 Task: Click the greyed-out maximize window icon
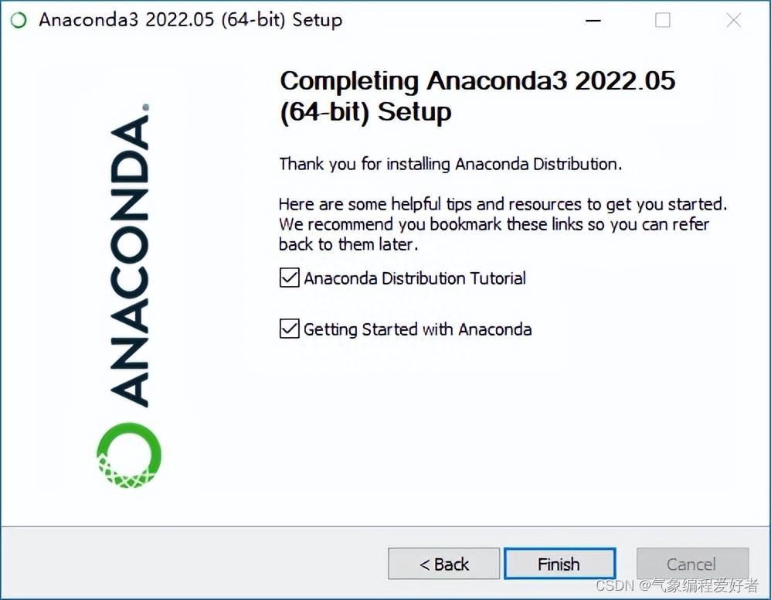[x=662, y=20]
